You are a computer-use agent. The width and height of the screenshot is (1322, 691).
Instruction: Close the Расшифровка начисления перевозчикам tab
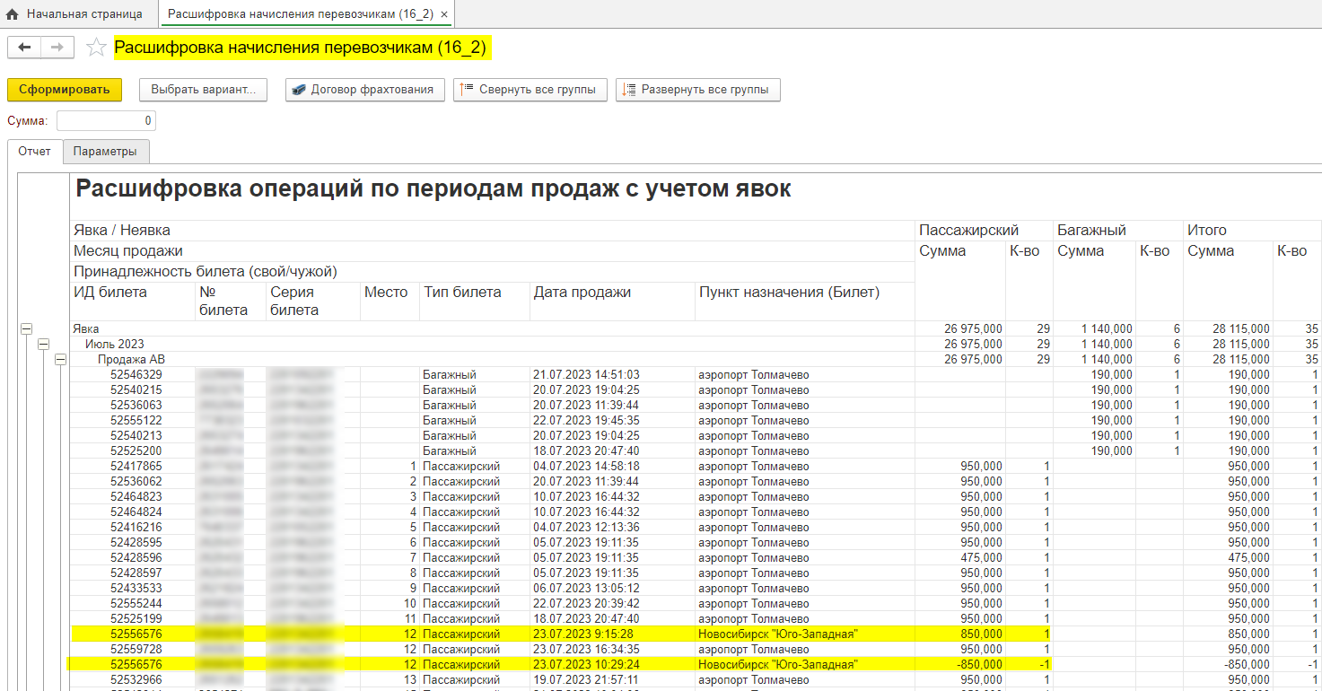(x=443, y=14)
